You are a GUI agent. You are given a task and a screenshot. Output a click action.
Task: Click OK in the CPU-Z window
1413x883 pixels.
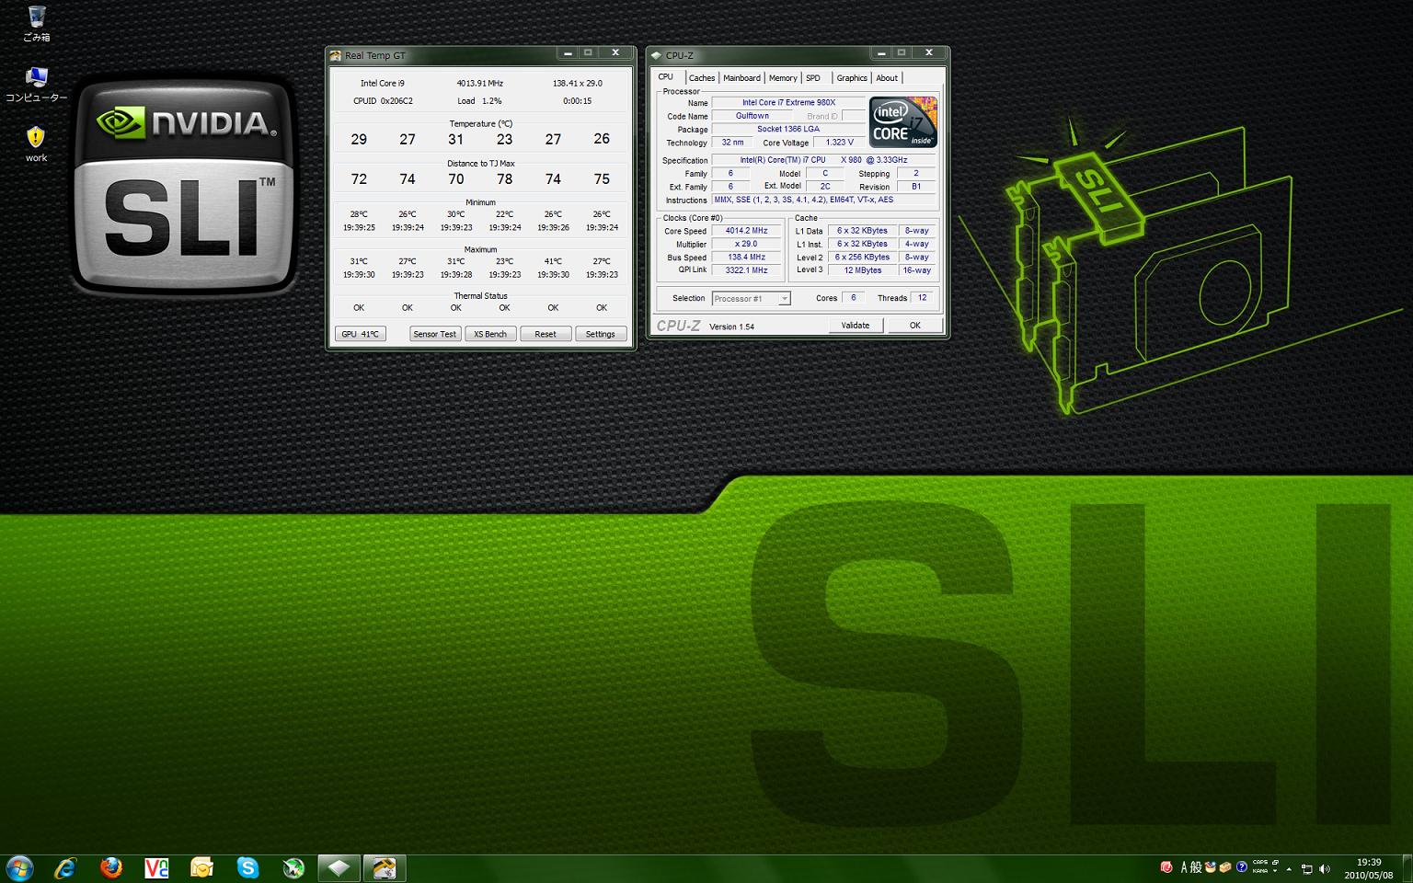(x=915, y=326)
